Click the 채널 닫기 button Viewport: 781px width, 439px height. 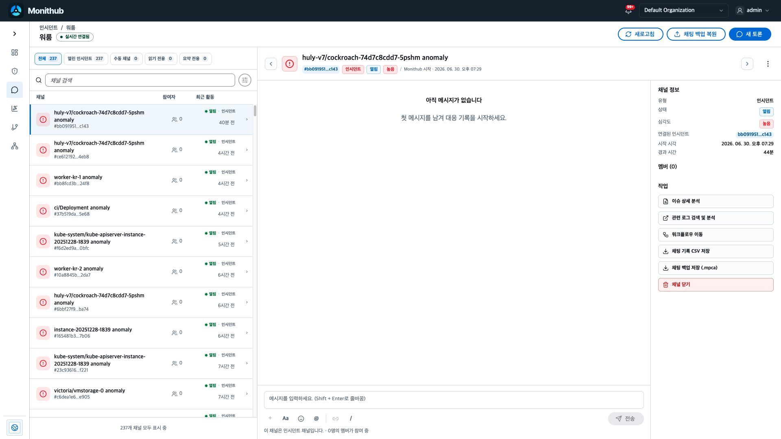click(716, 285)
